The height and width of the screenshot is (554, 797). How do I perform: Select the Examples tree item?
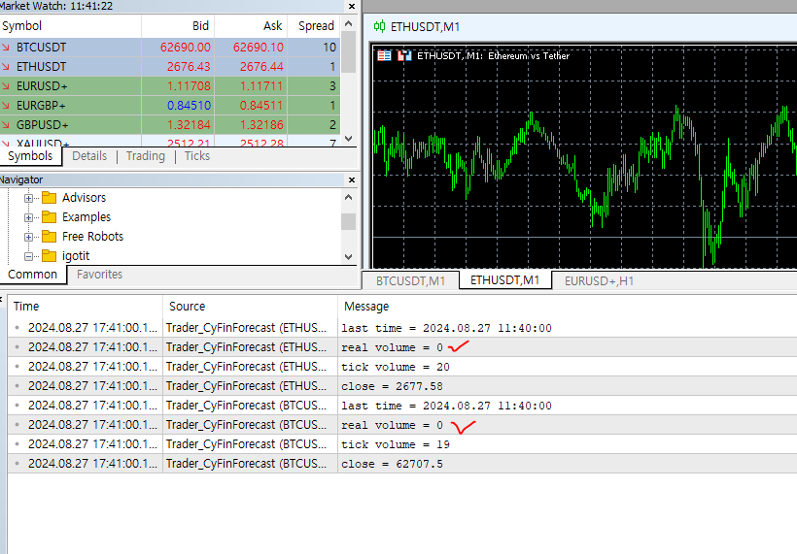87,216
